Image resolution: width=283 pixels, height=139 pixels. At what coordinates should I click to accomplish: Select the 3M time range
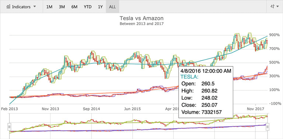[x=62, y=7]
